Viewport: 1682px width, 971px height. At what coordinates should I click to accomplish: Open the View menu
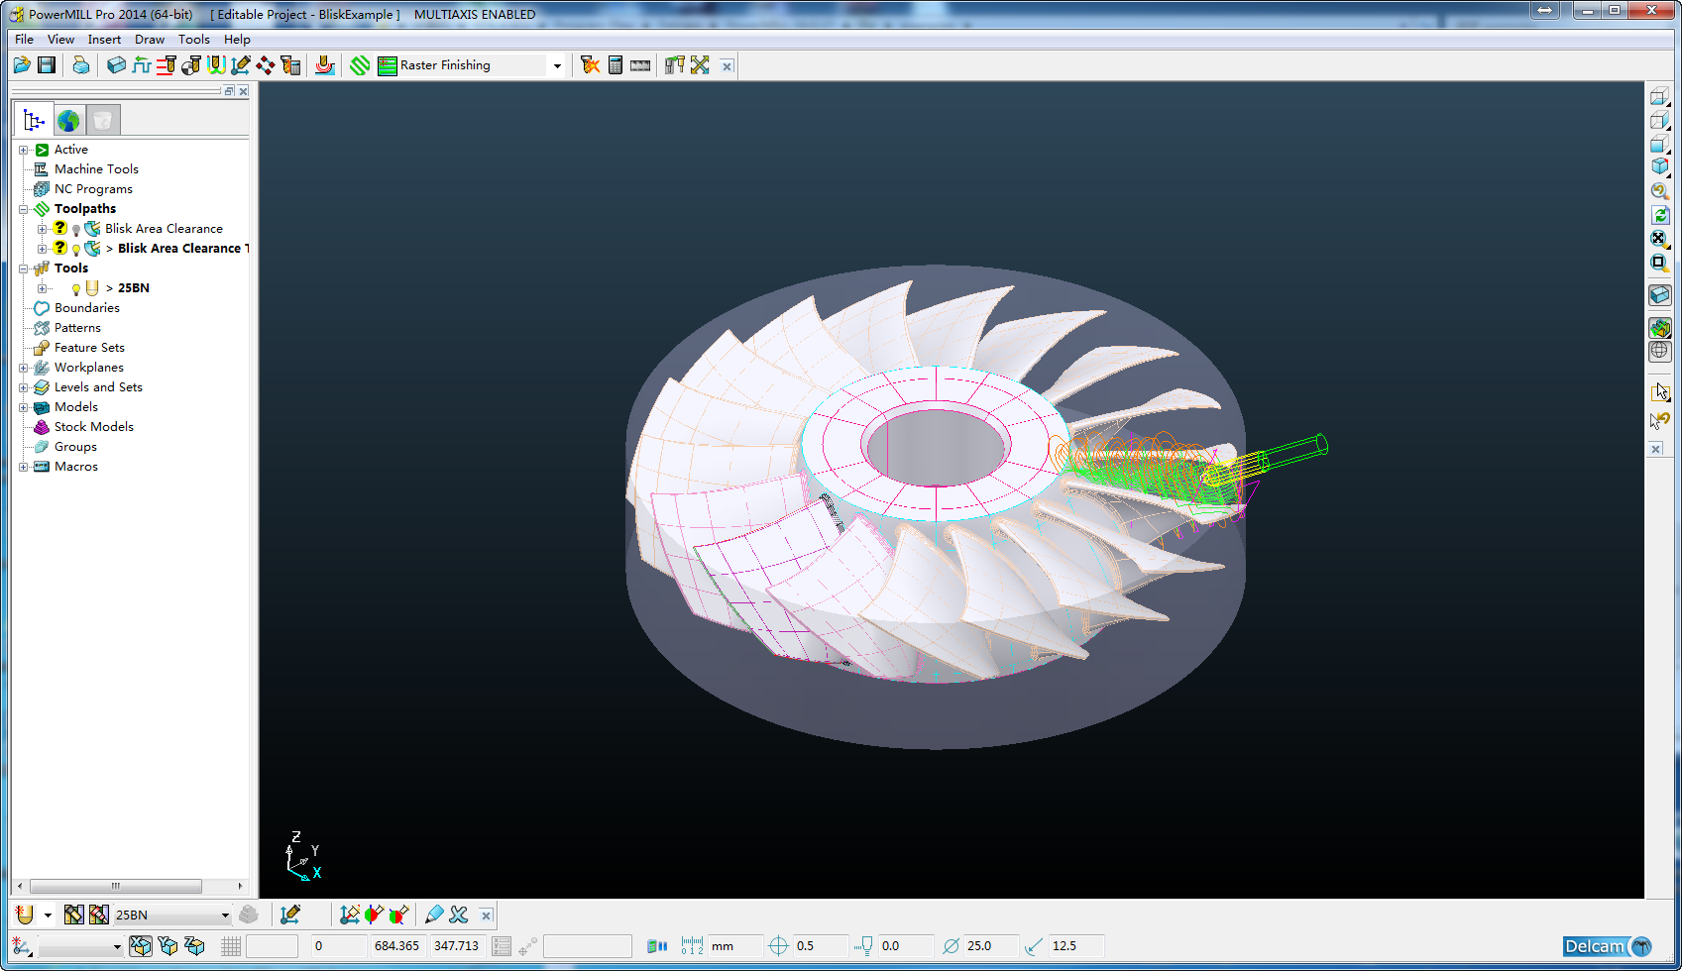click(x=60, y=40)
